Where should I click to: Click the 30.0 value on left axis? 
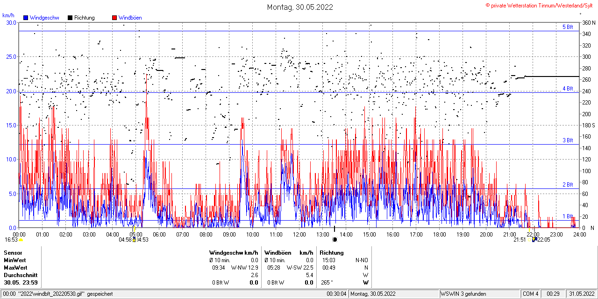pos(11,22)
